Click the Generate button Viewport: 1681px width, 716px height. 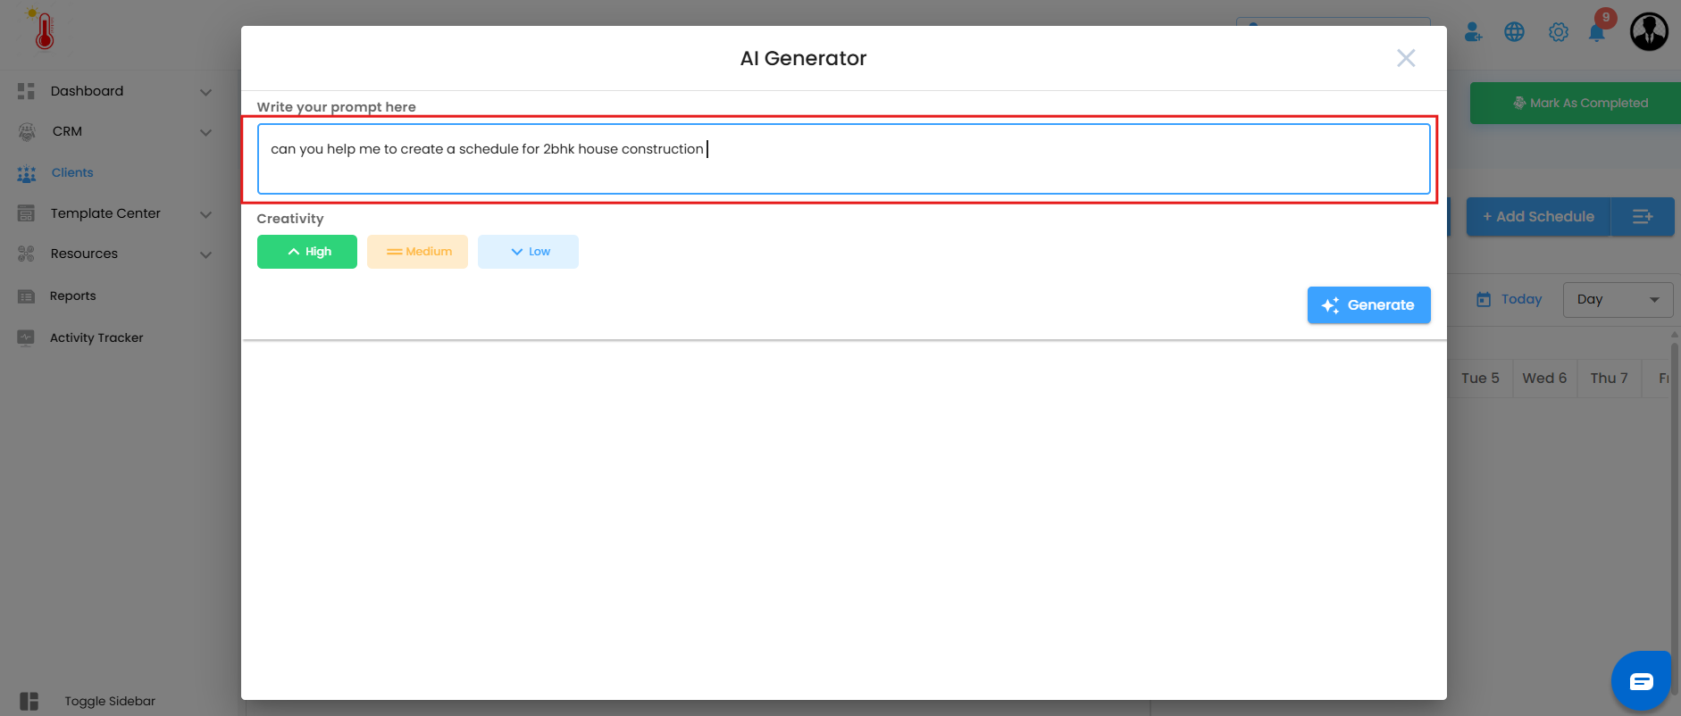(x=1368, y=305)
